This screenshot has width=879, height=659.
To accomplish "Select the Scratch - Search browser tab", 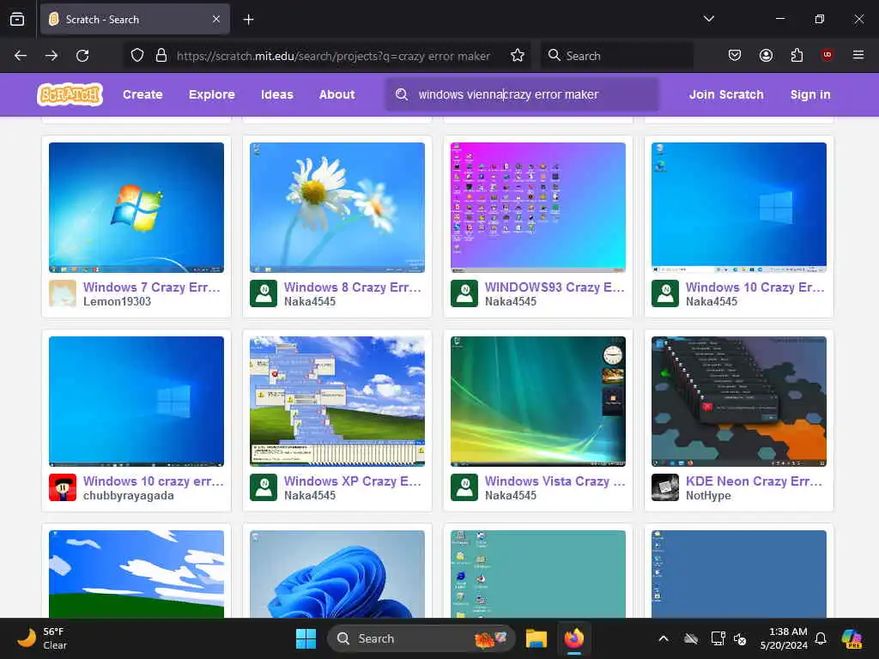I will [x=135, y=19].
